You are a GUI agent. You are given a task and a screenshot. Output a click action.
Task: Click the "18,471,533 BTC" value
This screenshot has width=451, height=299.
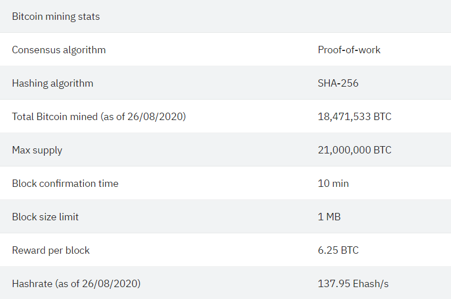pos(354,117)
